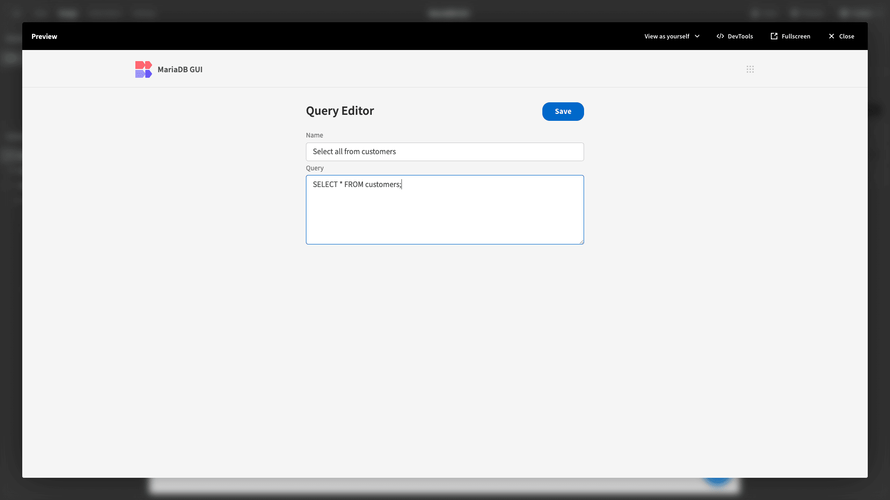The image size is (890, 500).
Task: Click the Query field label
Action: 315,168
